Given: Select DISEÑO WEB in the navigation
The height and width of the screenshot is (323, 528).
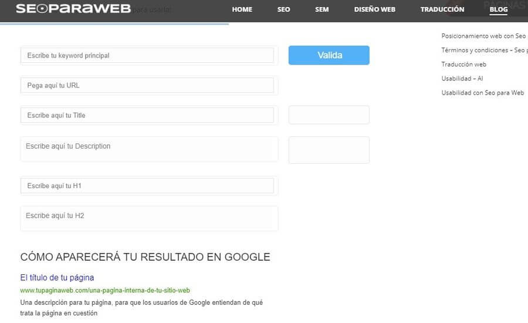Looking at the screenshot, I should click(x=374, y=9).
